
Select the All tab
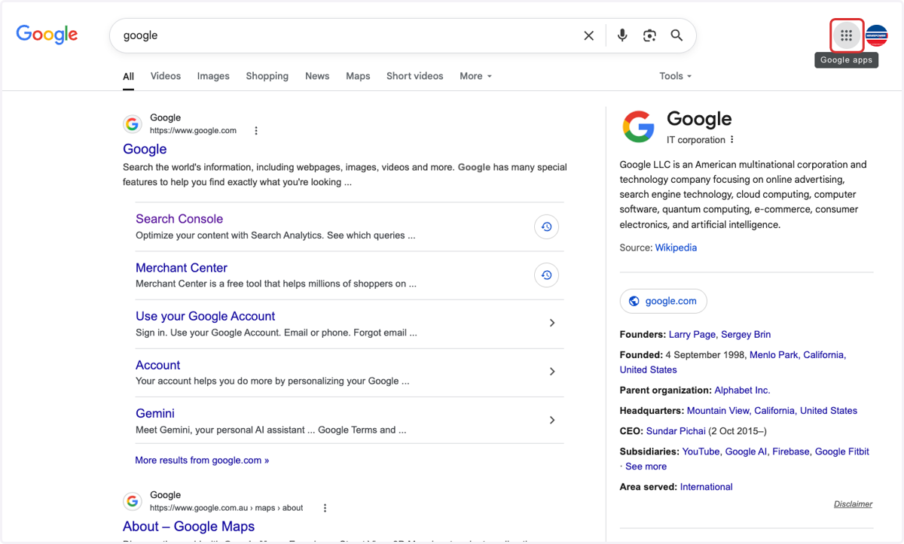click(129, 76)
